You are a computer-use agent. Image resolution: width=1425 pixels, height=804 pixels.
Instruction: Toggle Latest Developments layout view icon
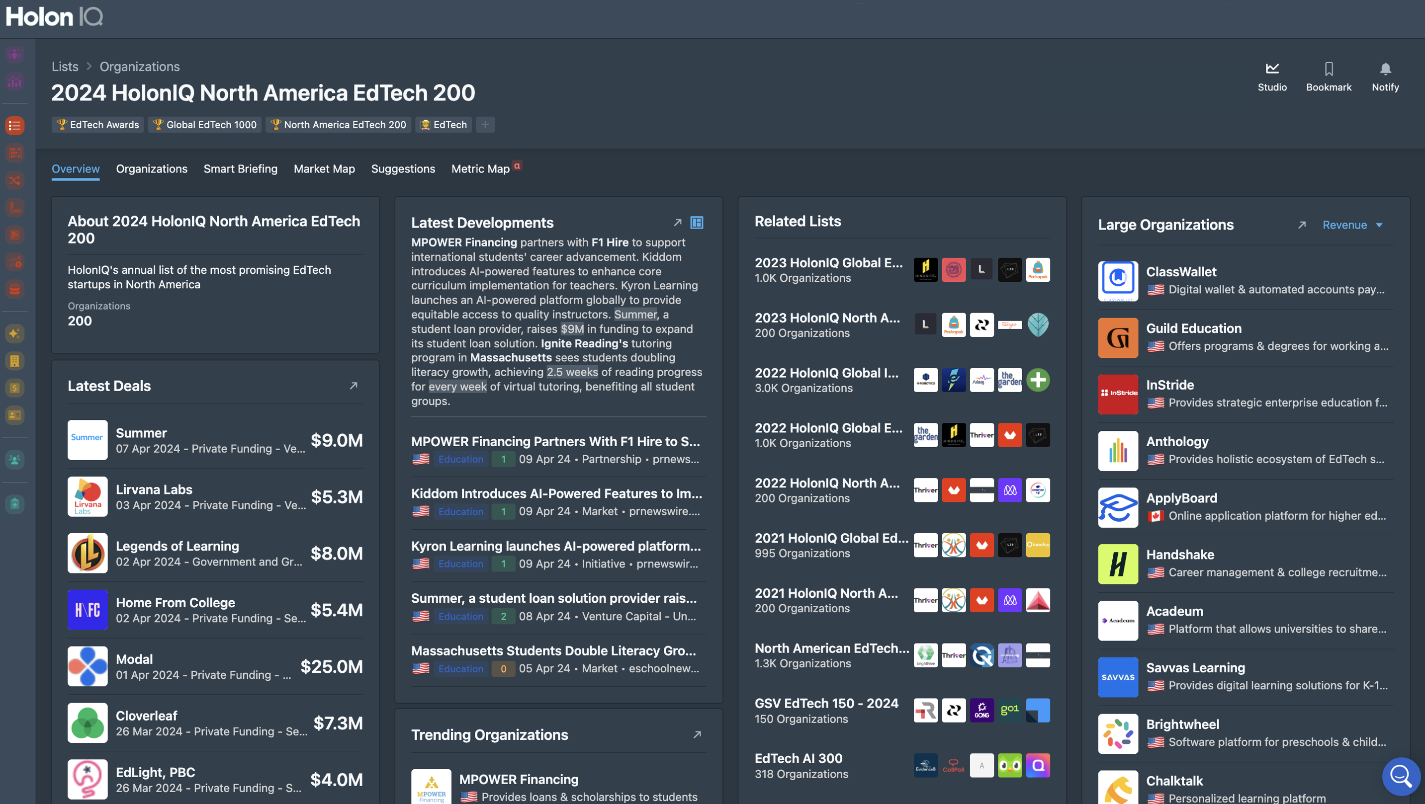[697, 222]
